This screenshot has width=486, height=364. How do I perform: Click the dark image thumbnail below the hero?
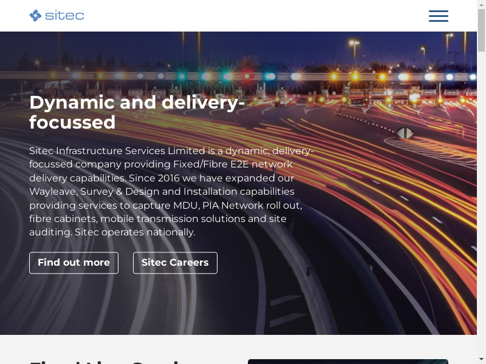pos(347,361)
